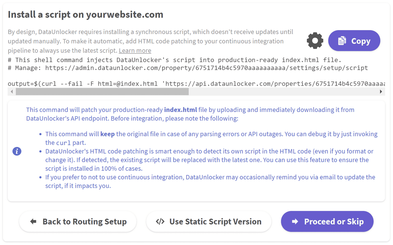The height and width of the screenshot is (245, 393).
Task: Select the bold index.html text in the note
Action: [x=181, y=110]
